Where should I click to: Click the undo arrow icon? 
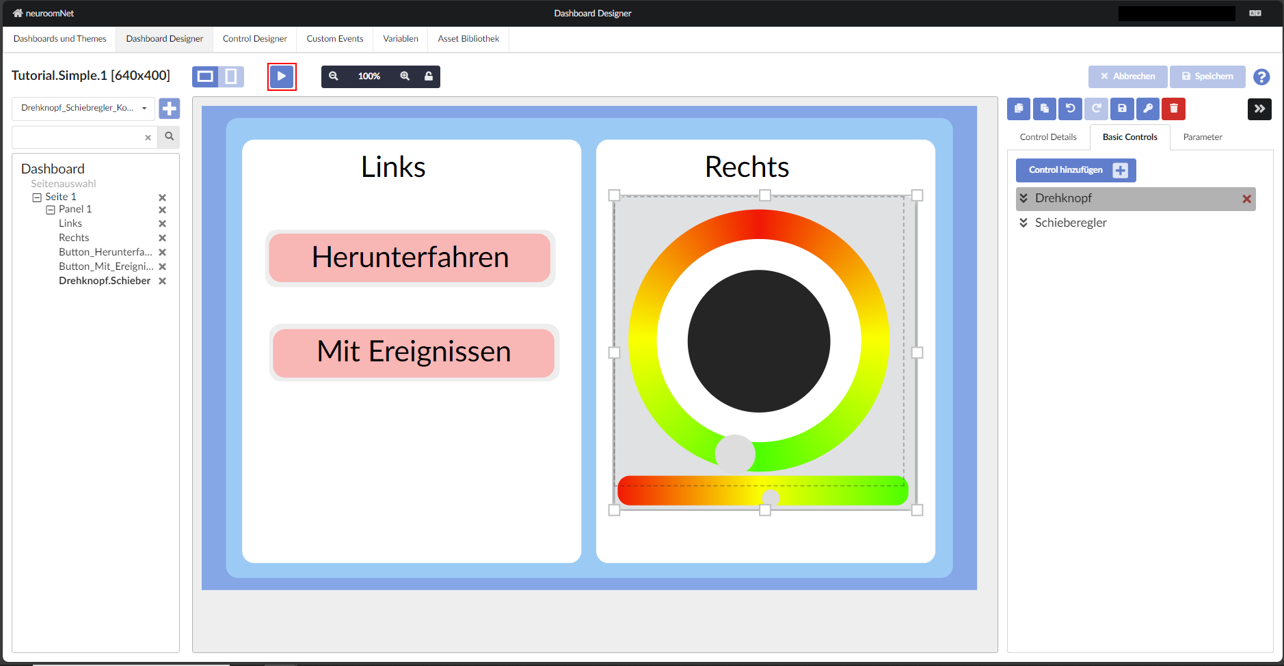tap(1070, 109)
